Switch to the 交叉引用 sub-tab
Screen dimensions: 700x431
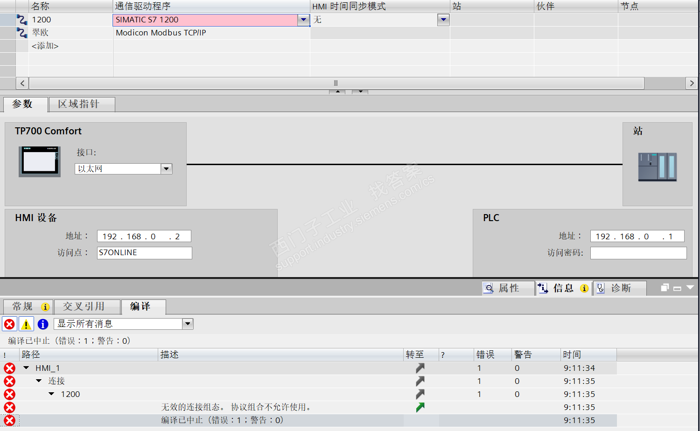(87, 307)
